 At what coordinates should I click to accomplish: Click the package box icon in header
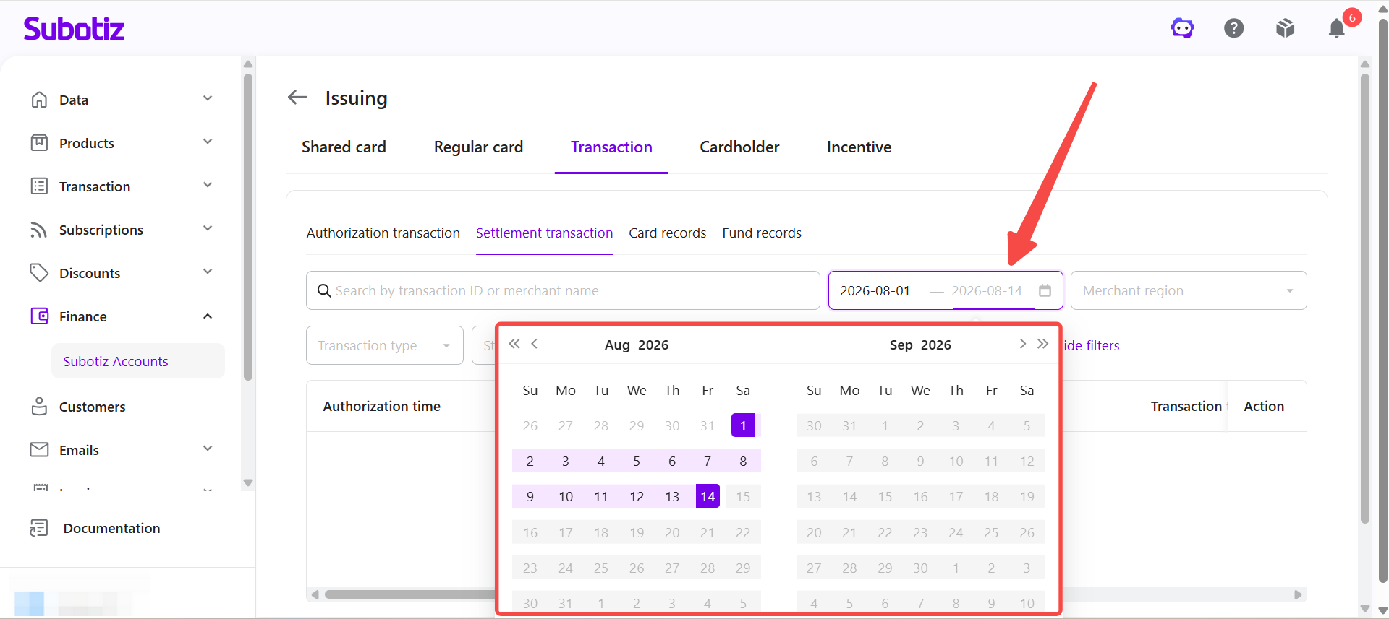1286,28
